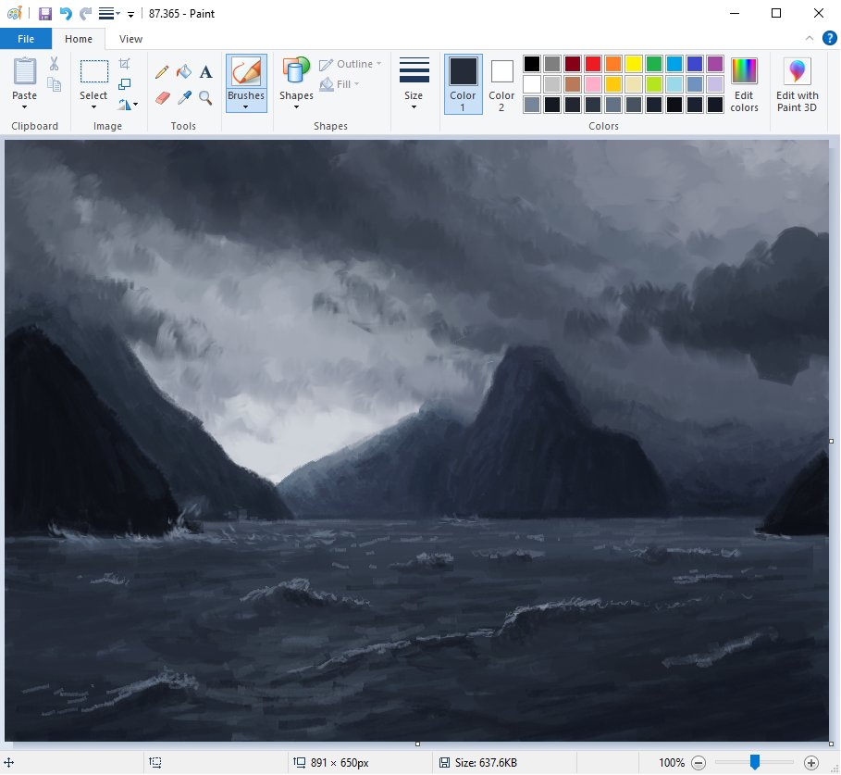
Task: Pick the pink color swatch
Action: click(593, 84)
